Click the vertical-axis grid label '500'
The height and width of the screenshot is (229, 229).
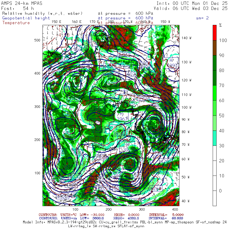coord(37,40)
